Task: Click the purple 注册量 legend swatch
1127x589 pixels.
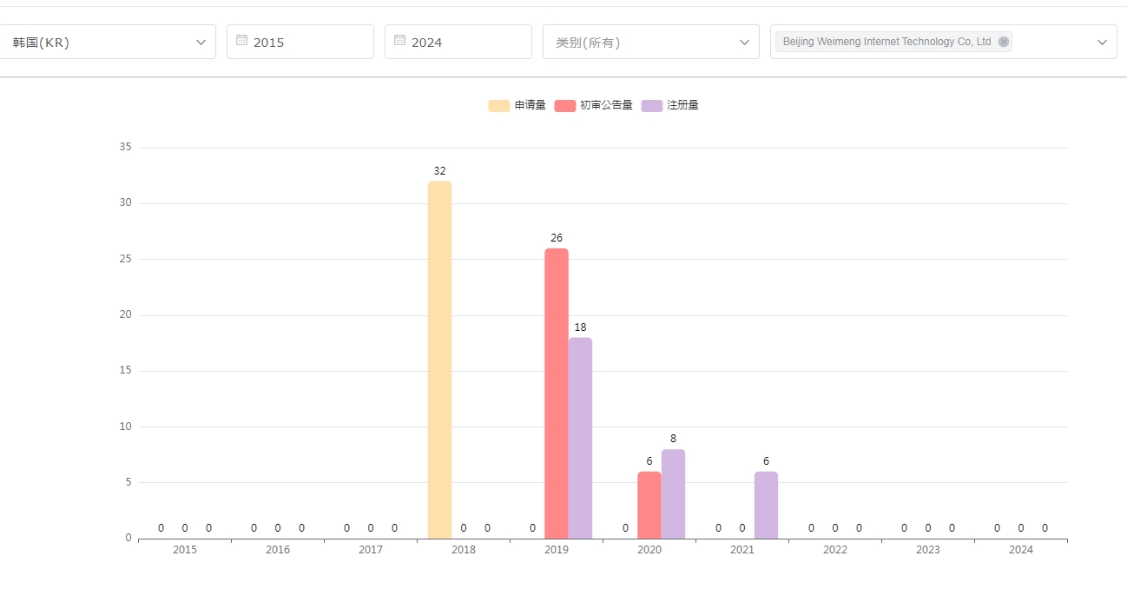Action: pos(651,105)
